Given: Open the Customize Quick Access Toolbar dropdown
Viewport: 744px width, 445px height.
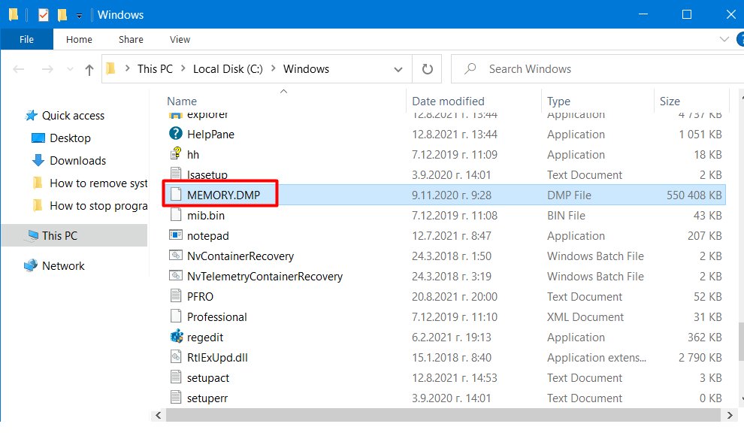Looking at the screenshot, I should click(79, 16).
